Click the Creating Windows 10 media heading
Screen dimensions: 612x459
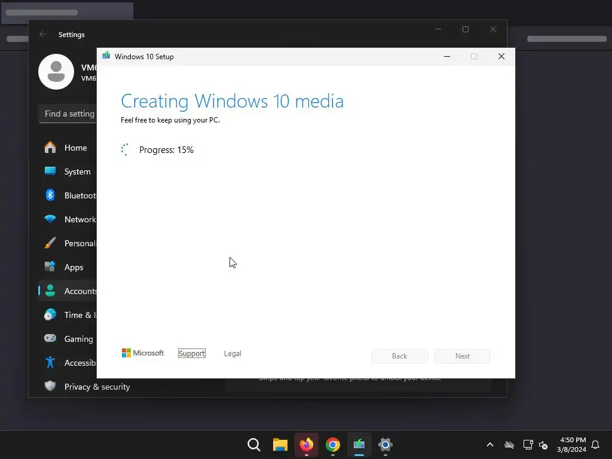[232, 101]
